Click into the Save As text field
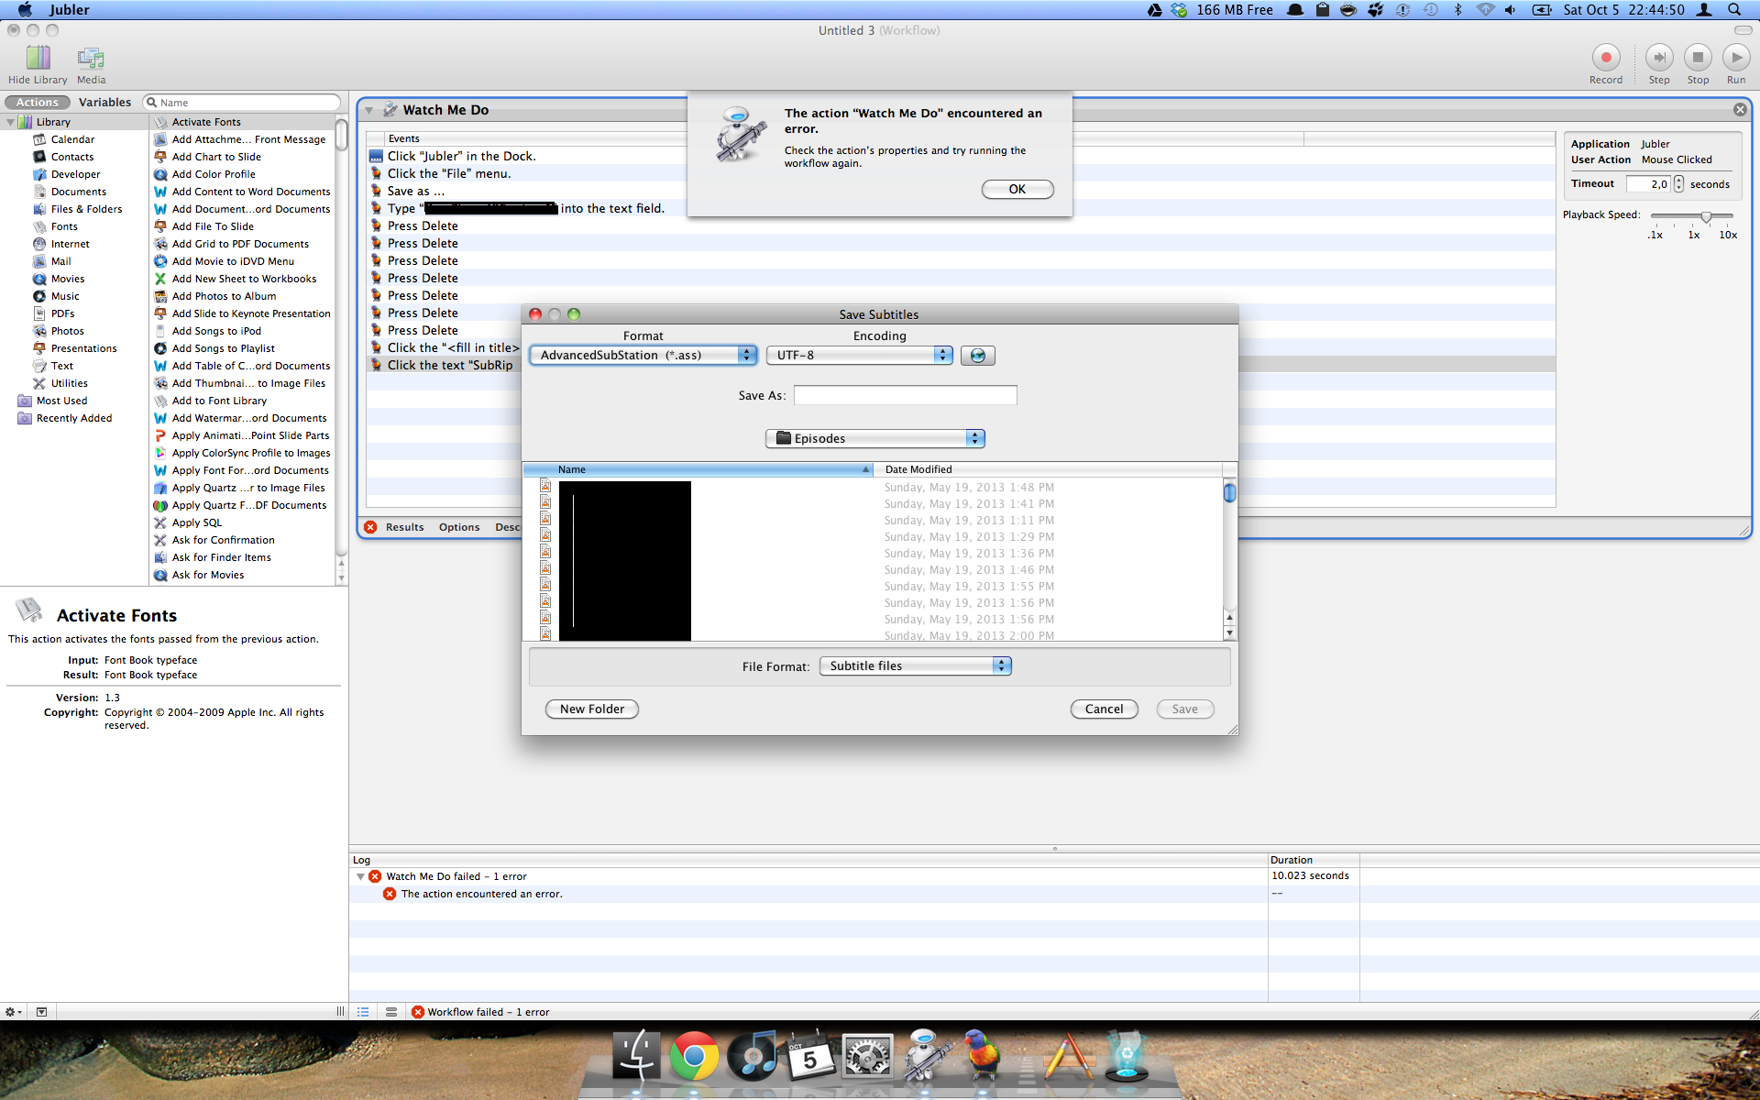Viewport: 1760px width, 1100px height. point(905,396)
